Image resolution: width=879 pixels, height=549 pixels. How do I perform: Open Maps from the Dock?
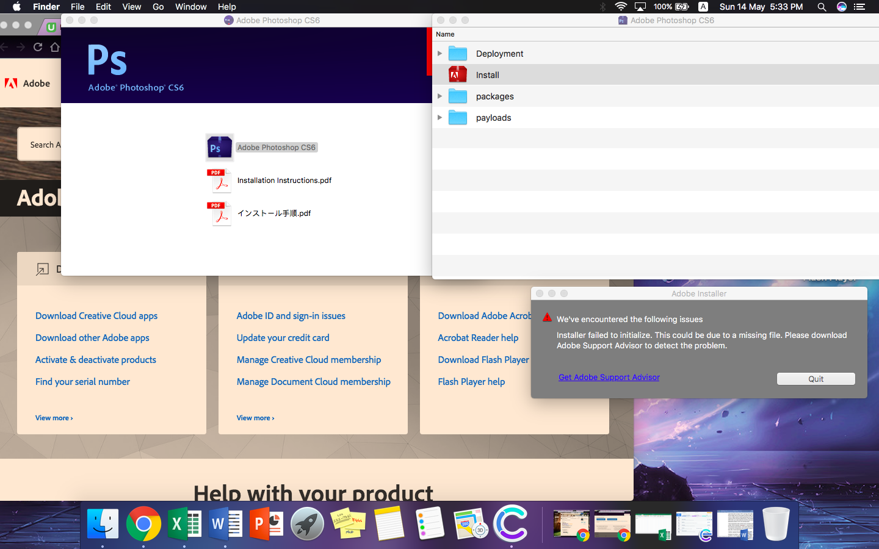coord(471,523)
